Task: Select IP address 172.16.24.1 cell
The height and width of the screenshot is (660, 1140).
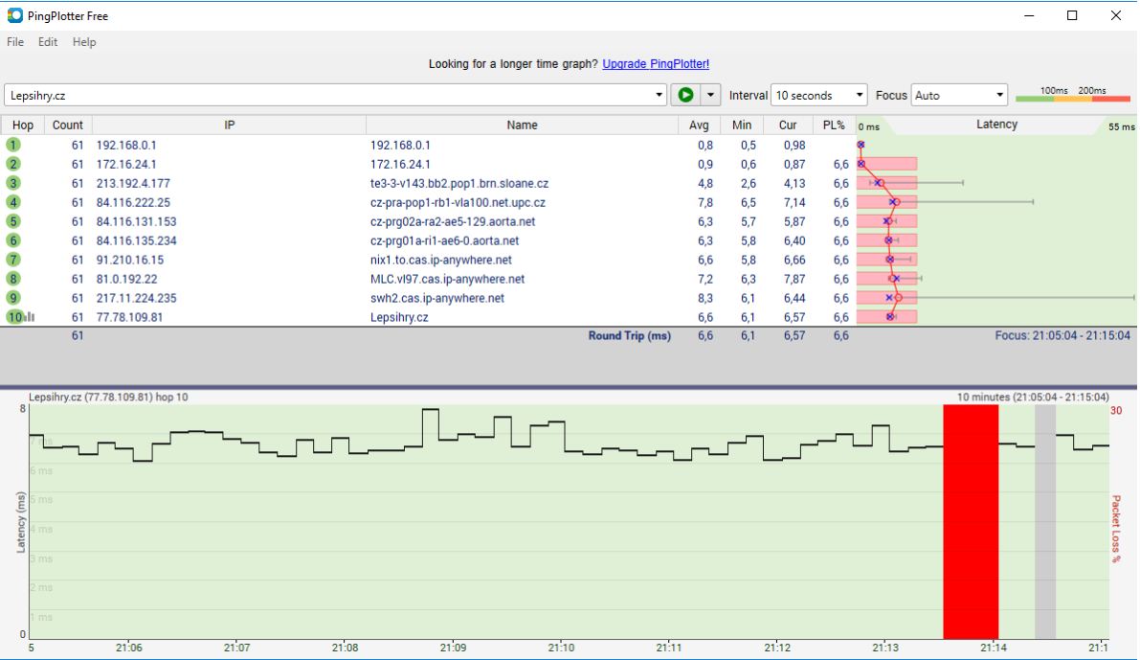Action: tap(126, 165)
